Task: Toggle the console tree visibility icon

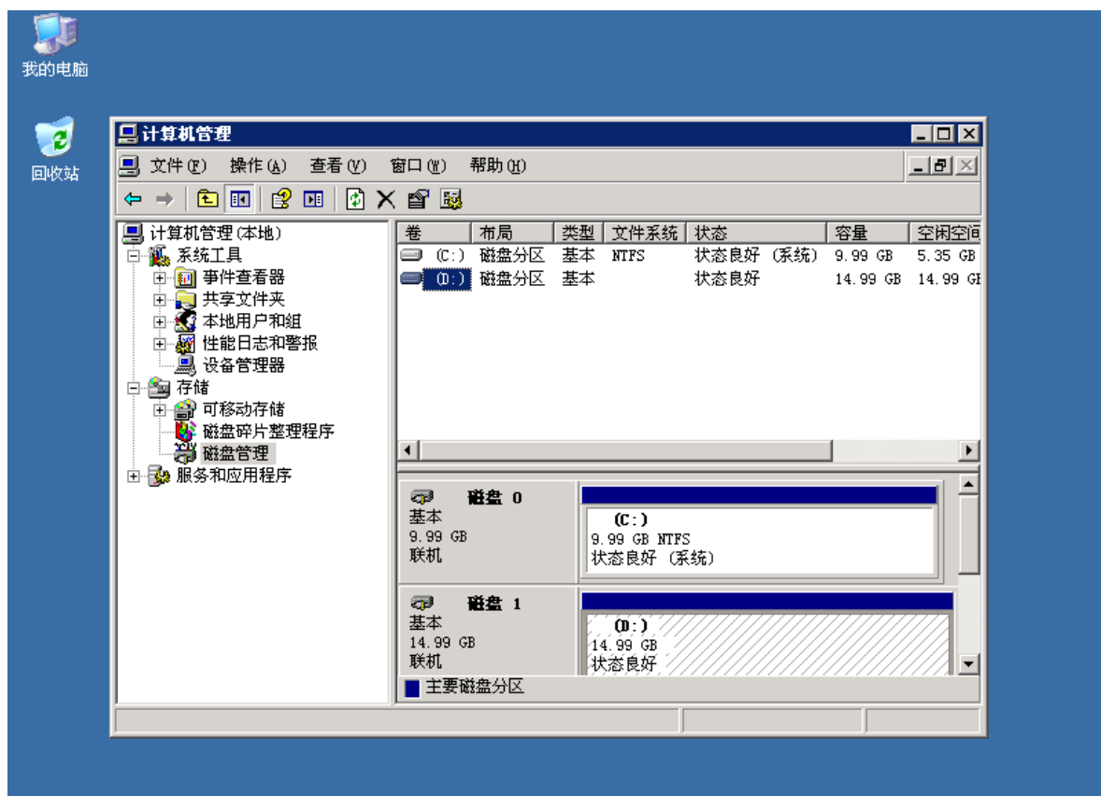Action: pyautogui.click(x=242, y=198)
